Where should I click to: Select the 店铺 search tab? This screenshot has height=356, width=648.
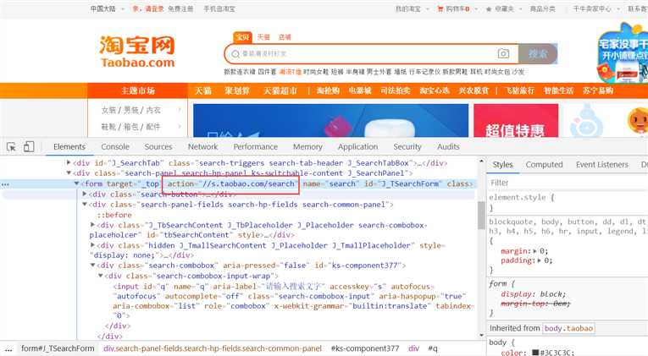coord(285,37)
